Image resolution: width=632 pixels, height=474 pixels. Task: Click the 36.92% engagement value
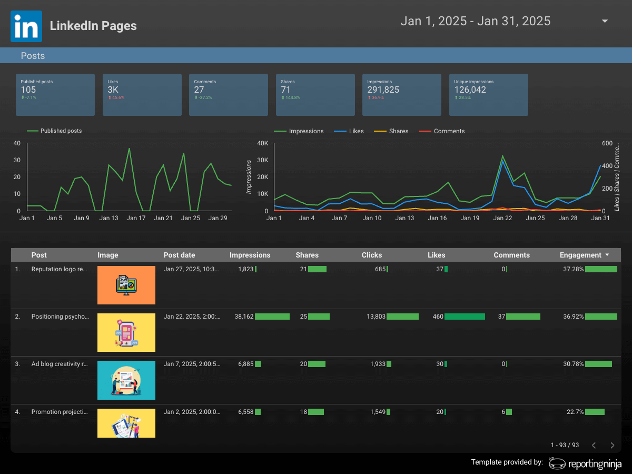(574, 317)
